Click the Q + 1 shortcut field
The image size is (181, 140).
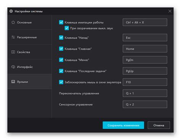tap(145, 93)
